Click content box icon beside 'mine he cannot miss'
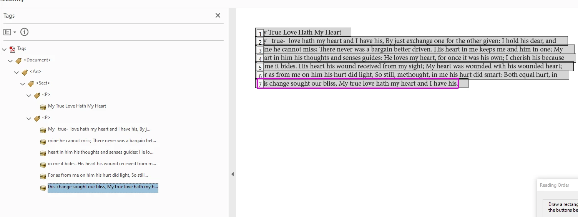578x217 pixels. (x=43, y=142)
